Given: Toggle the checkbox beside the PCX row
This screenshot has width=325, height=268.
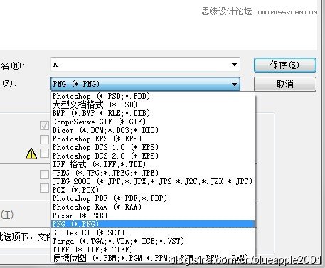Looking at the screenshot, I should [x=45, y=188].
